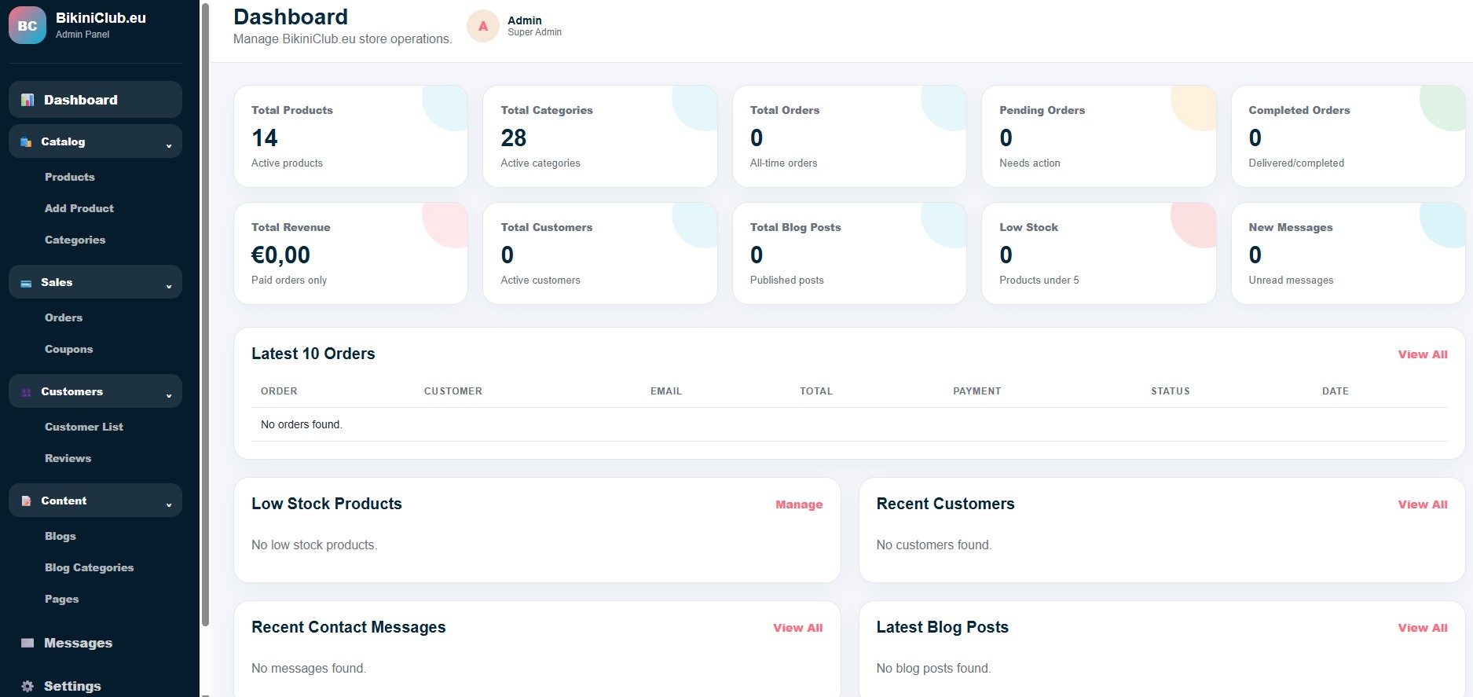
Task: Click the Completed Orders card
Action: pos(1348,136)
